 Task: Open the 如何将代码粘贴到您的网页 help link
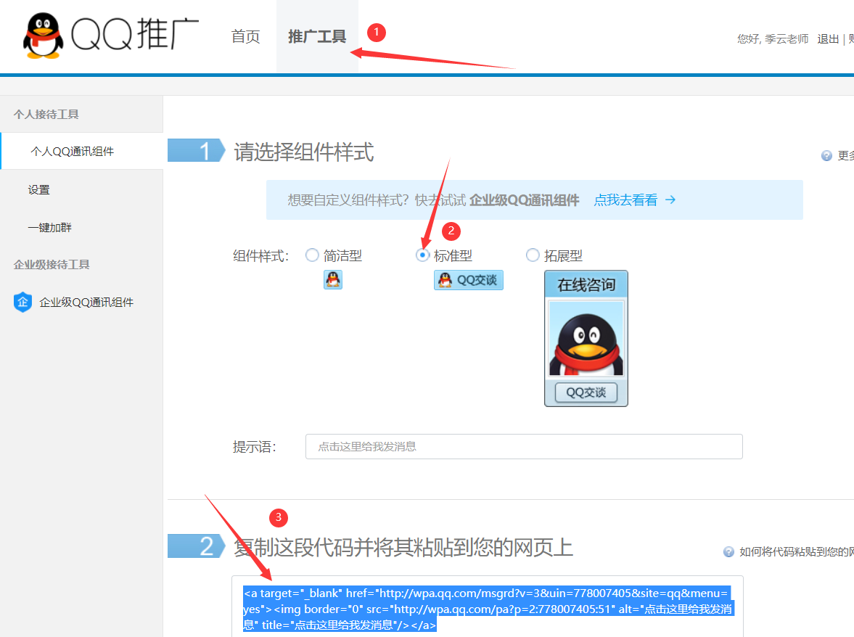coord(796,551)
